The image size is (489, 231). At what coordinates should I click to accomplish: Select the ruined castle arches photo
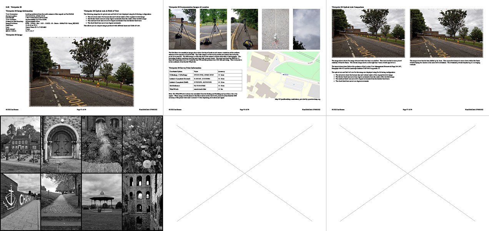point(142,202)
